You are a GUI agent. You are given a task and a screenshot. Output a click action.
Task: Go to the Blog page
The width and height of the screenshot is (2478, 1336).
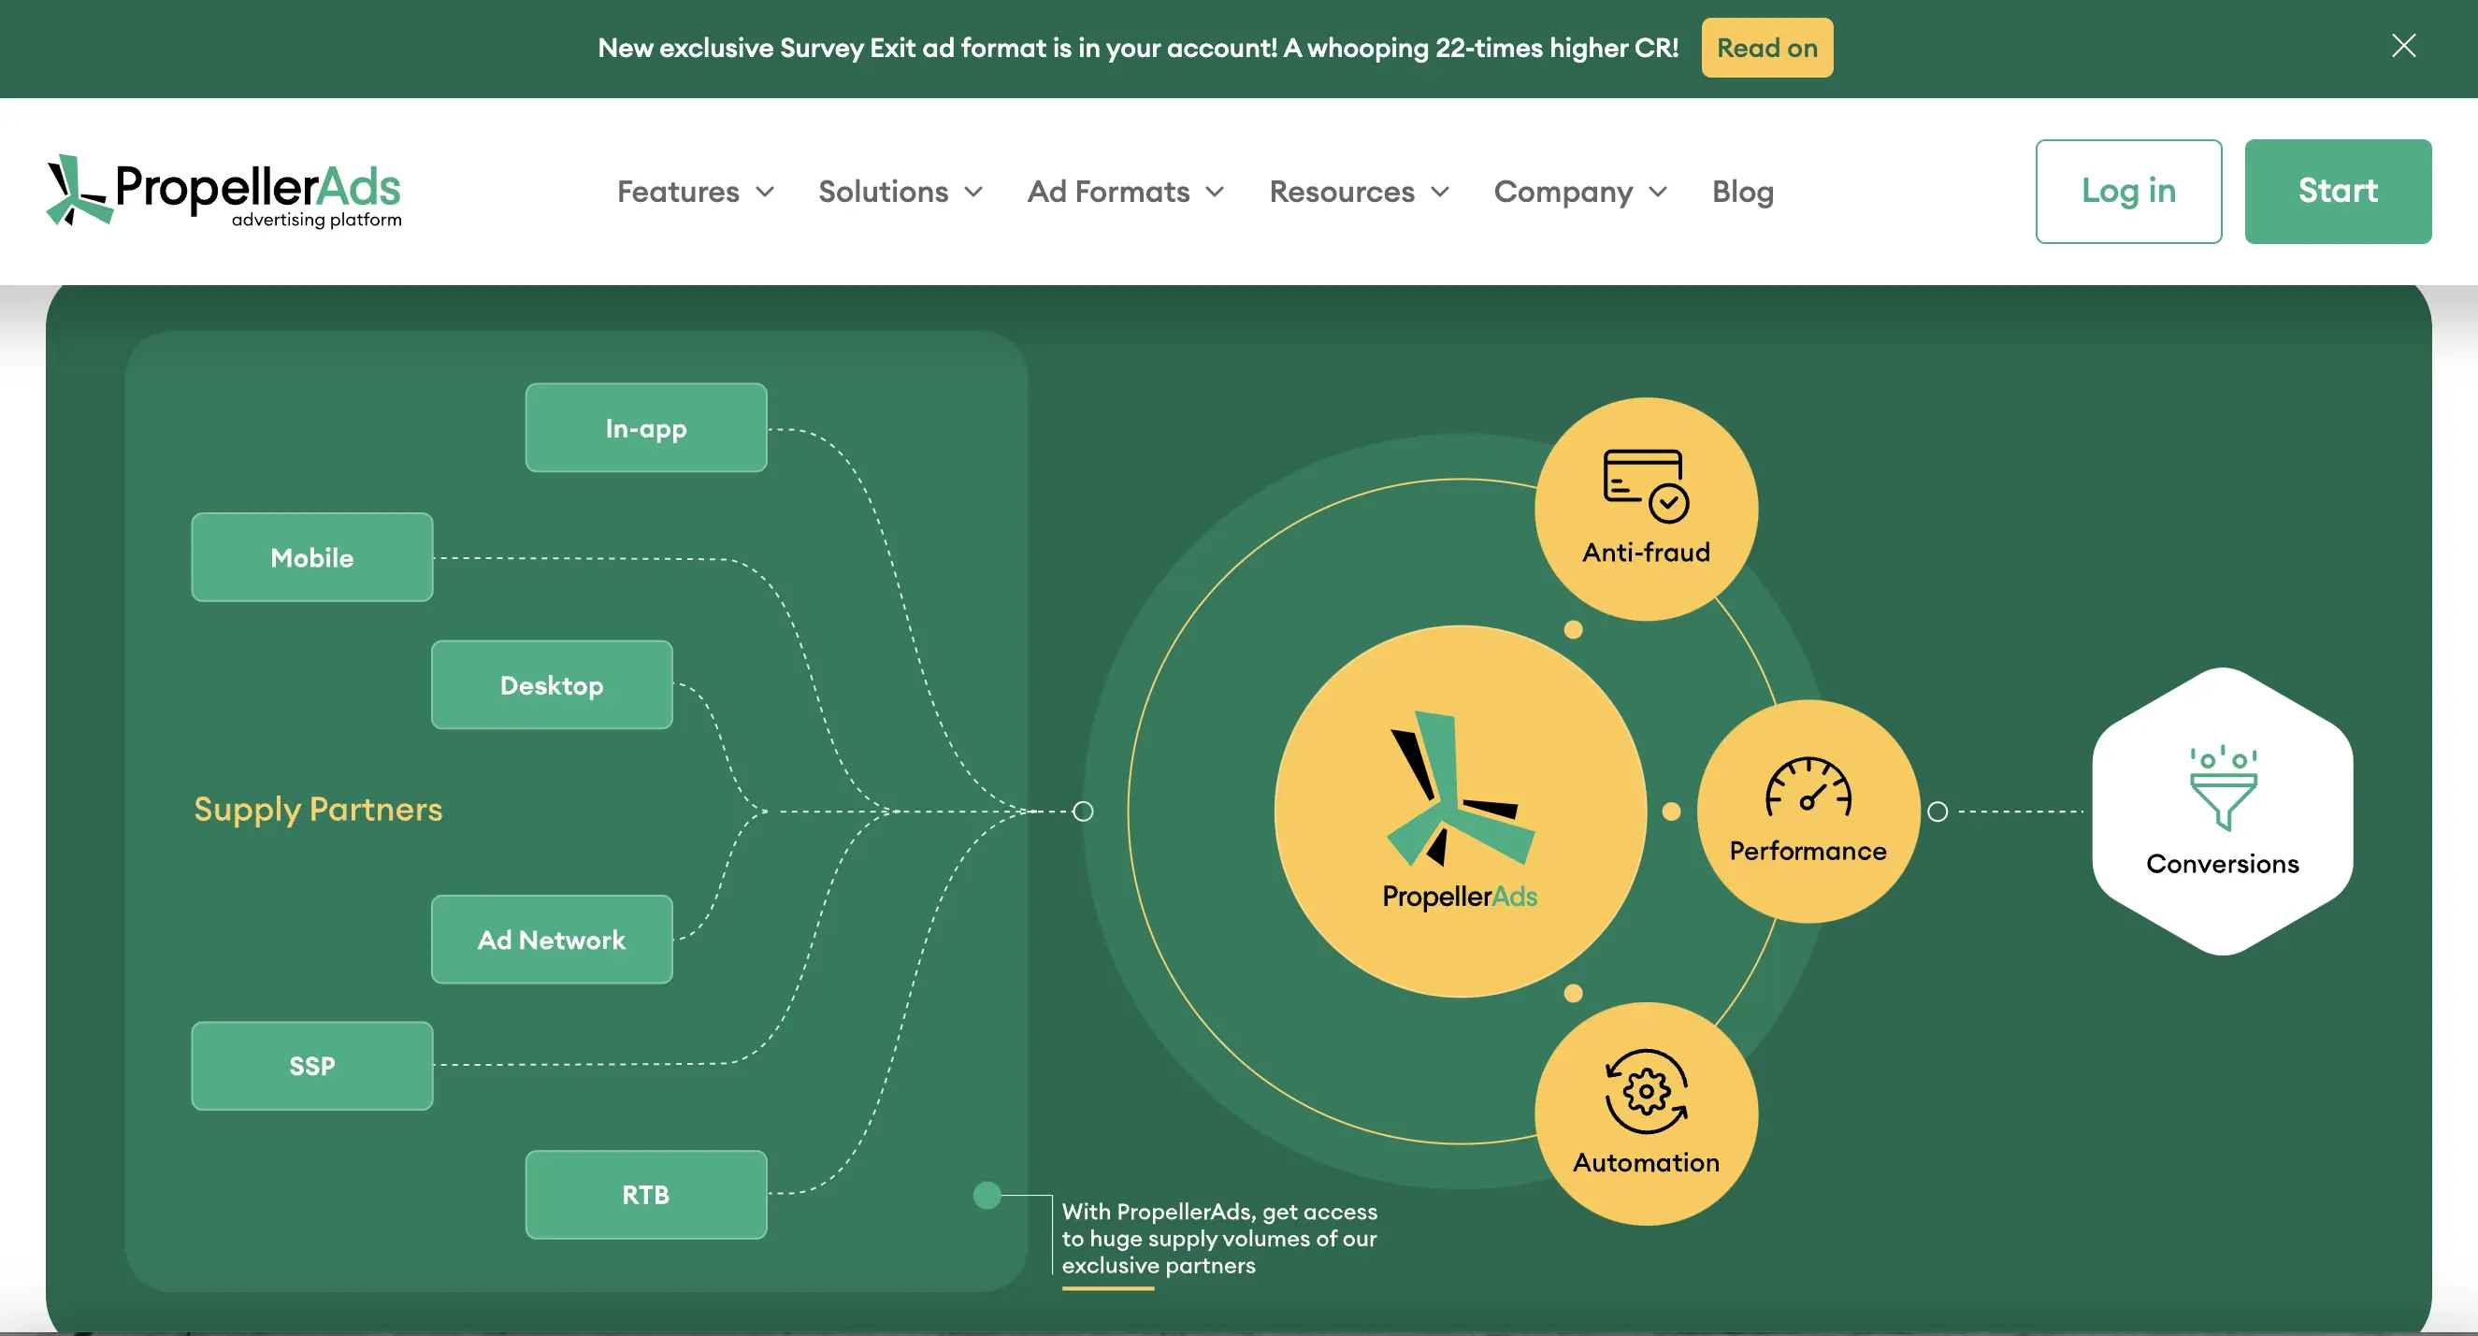coord(1742,192)
